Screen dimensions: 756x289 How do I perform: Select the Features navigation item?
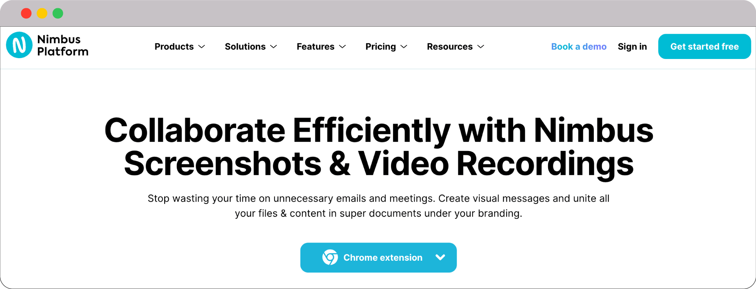point(315,47)
